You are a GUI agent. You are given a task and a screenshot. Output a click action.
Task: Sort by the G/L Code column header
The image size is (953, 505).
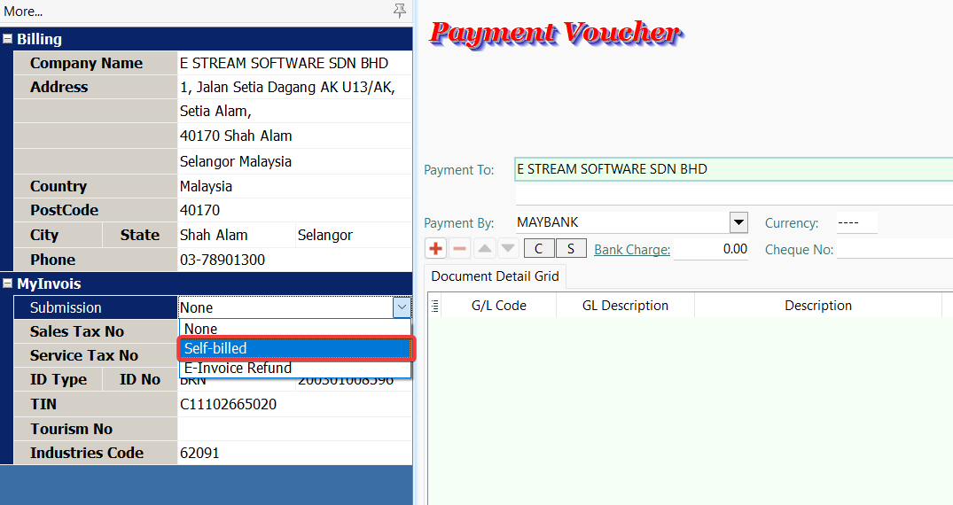(498, 306)
